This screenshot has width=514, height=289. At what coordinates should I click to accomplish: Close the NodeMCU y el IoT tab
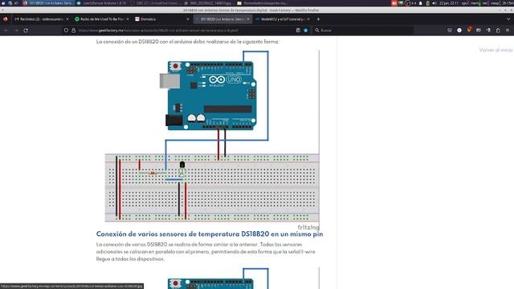308,19
